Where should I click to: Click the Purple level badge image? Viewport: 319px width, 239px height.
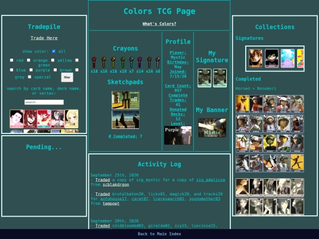(x=178, y=135)
